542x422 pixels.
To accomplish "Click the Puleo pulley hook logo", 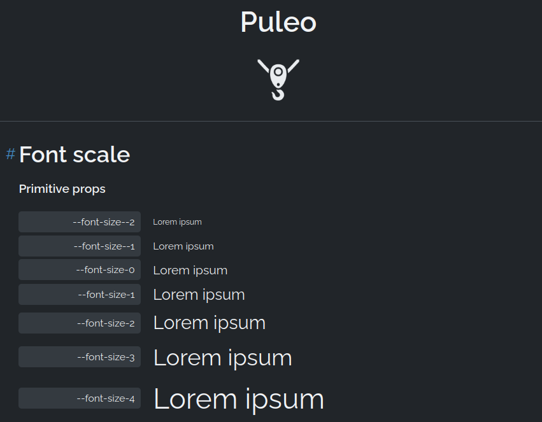I will point(278,79).
